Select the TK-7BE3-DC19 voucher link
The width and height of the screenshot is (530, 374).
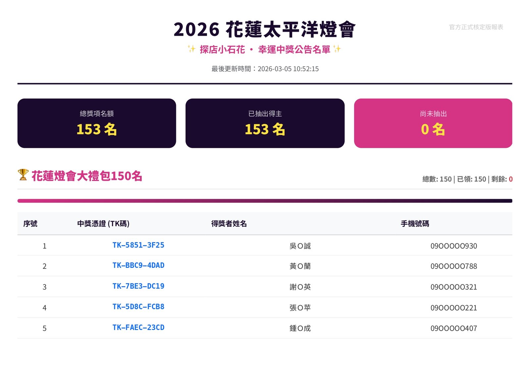point(138,286)
